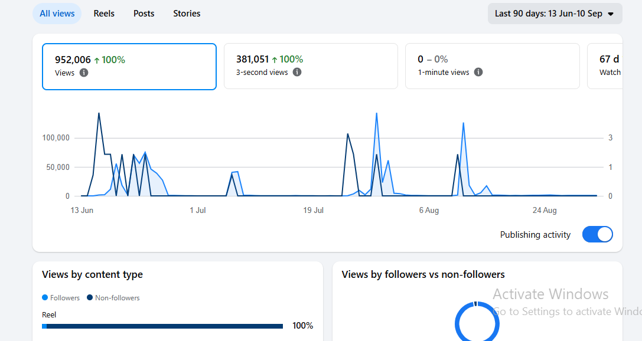This screenshot has width=642, height=341.
Task: Click the info icon beside 1-minute views
Action: 478,72
